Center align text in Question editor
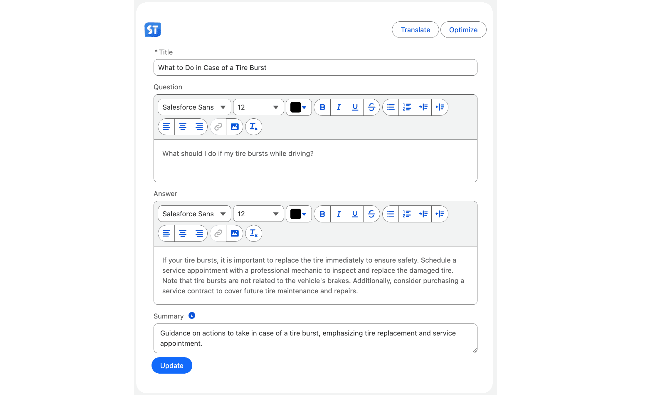 tap(183, 127)
